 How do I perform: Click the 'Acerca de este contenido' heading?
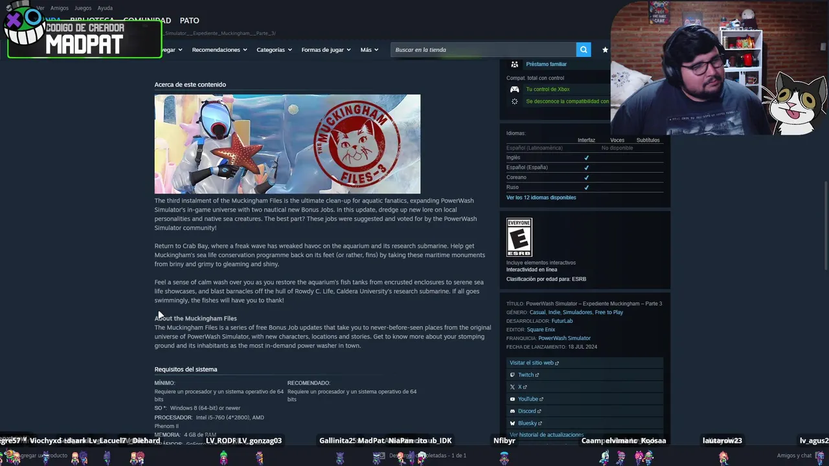pos(190,84)
